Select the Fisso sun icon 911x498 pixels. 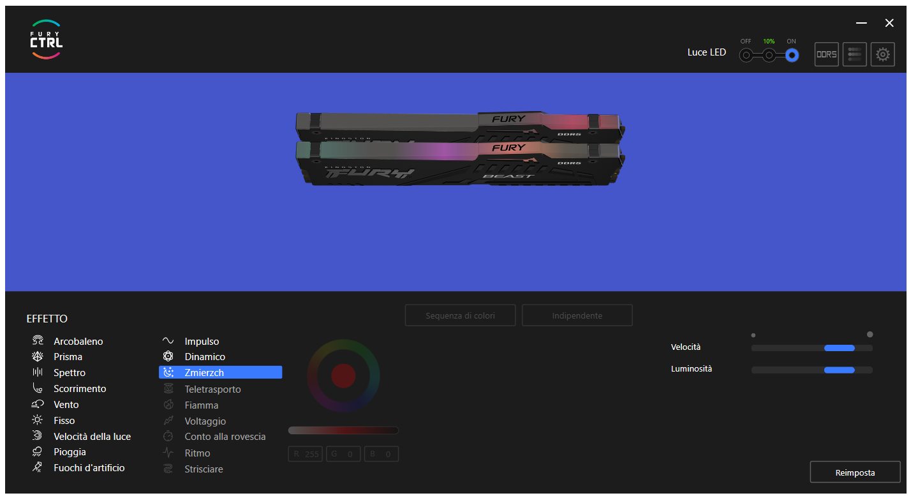(38, 420)
